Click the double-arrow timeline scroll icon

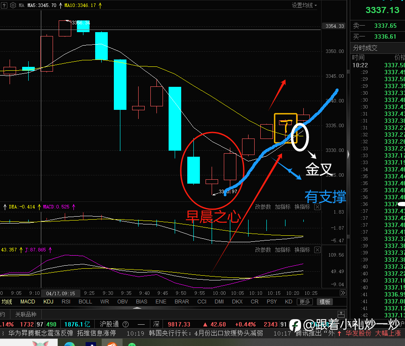coord(343,293)
